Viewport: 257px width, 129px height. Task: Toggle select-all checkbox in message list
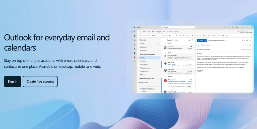click(x=189, y=40)
